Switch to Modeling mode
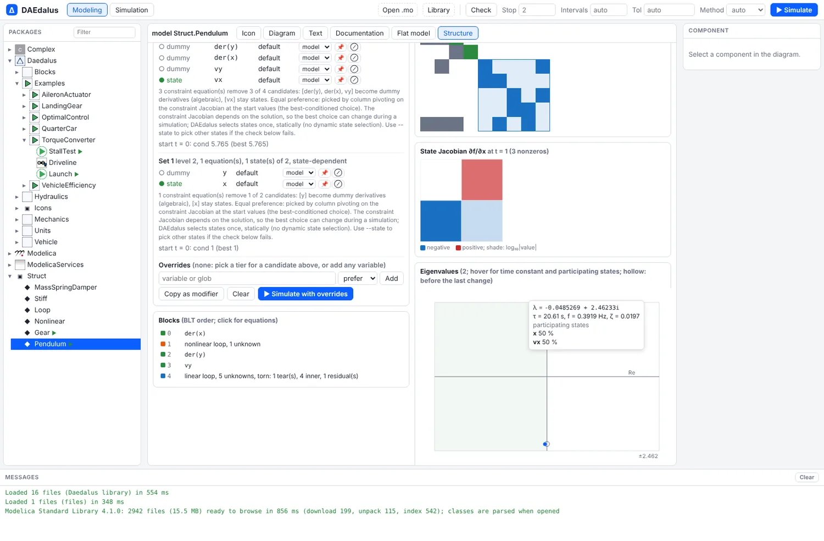This screenshot has height=541, width=824. click(87, 10)
